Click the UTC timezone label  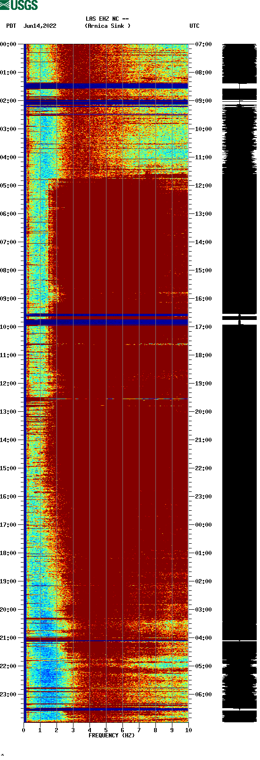point(195,26)
